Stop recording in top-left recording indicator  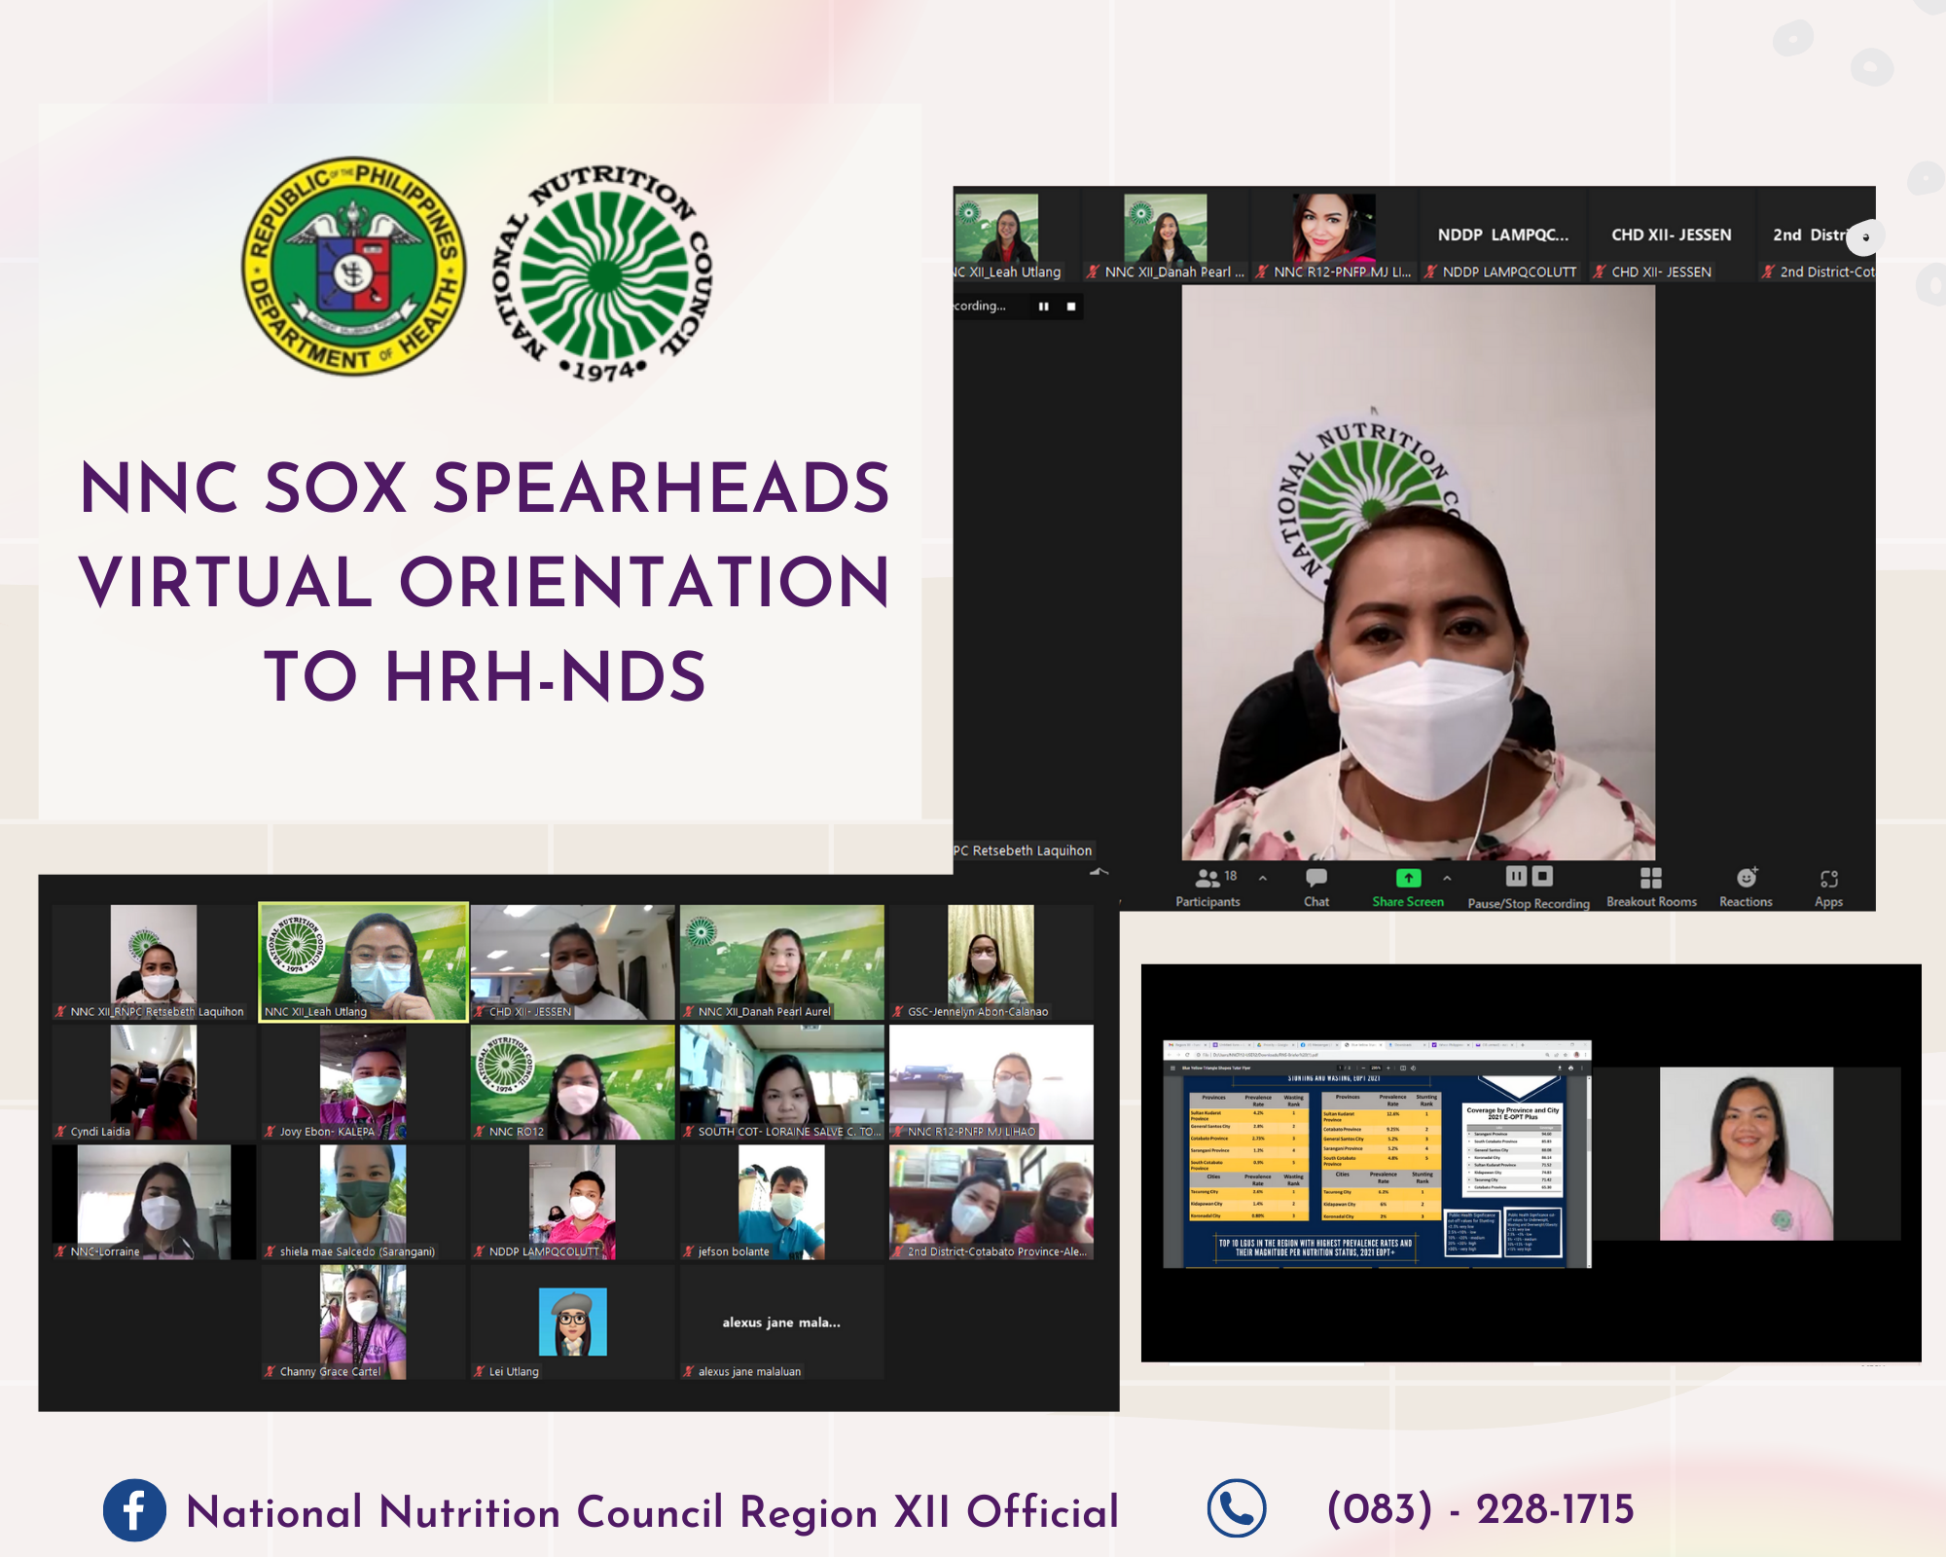(1071, 307)
